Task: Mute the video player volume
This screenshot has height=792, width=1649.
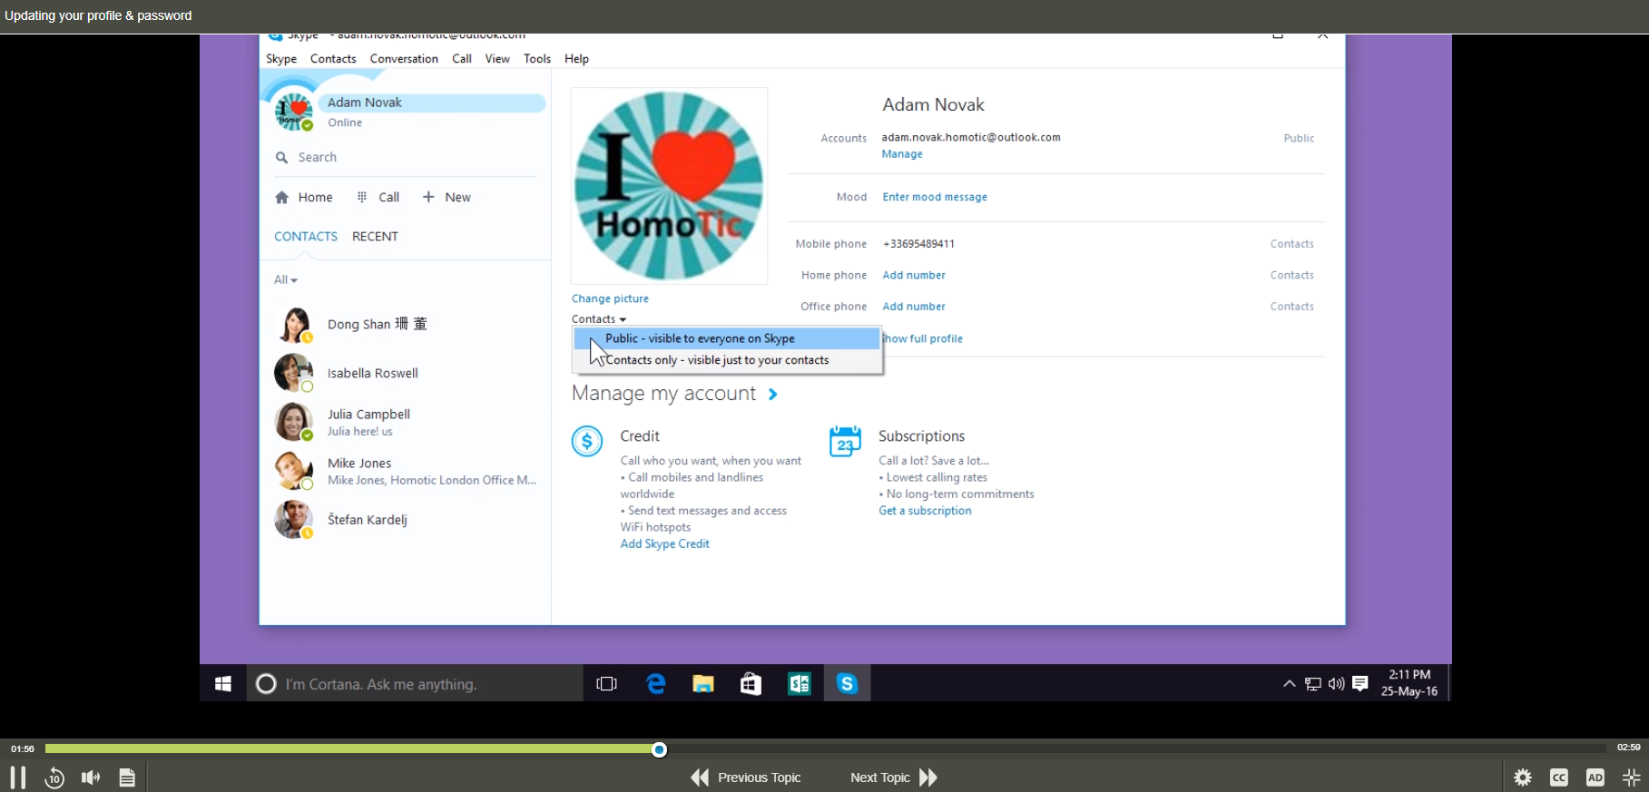Action: coord(91,777)
